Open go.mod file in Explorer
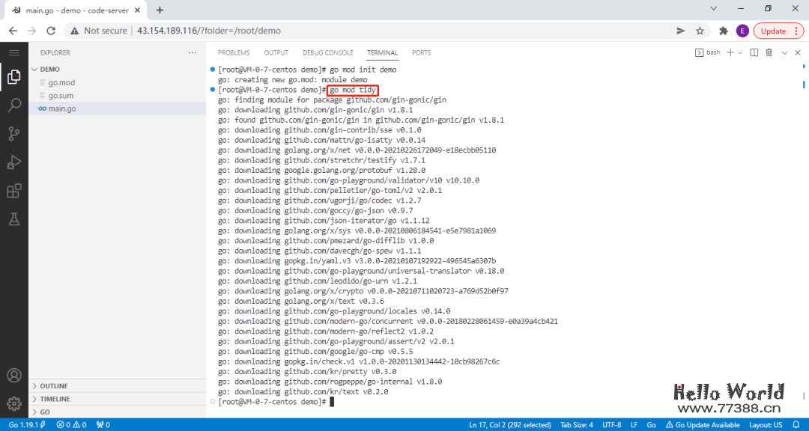Viewport: 809px width, 431px height. point(61,82)
